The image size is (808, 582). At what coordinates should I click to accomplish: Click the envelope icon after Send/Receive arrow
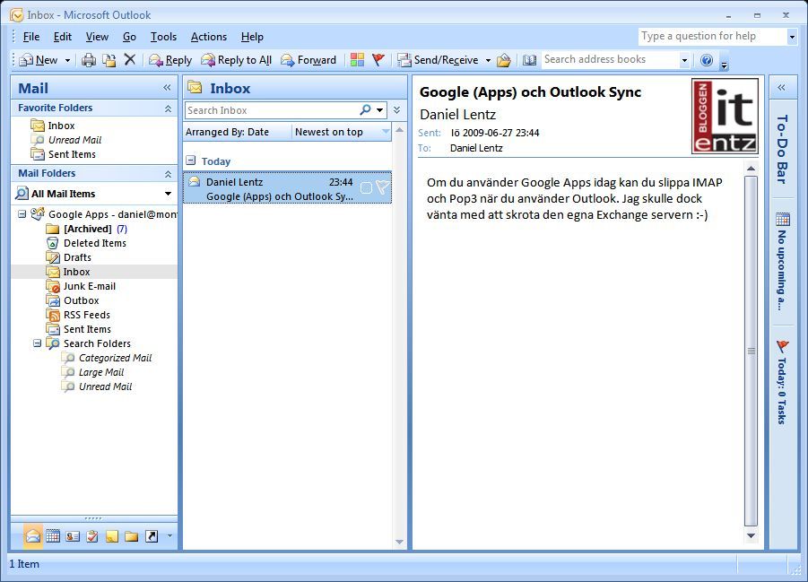click(x=504, y=60)
